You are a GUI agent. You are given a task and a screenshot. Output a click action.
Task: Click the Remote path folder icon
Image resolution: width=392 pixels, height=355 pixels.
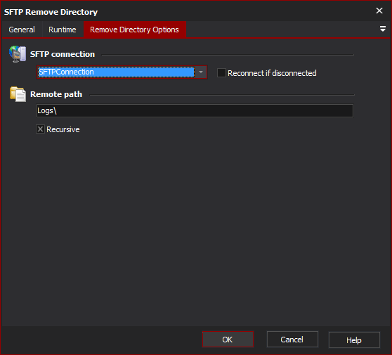coord(18,94)
